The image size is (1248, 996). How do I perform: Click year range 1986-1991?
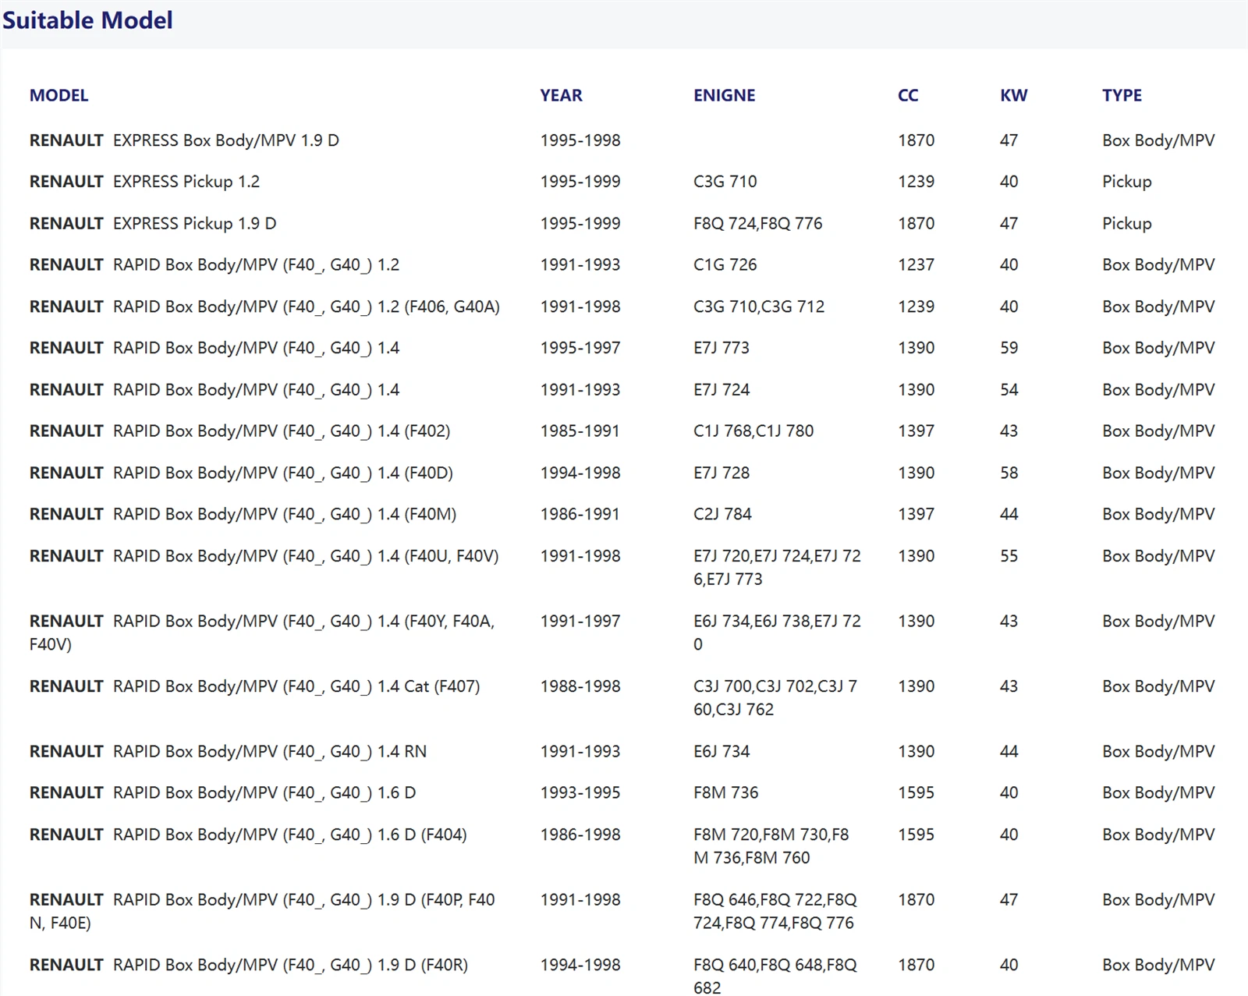(x=580, y=515)
